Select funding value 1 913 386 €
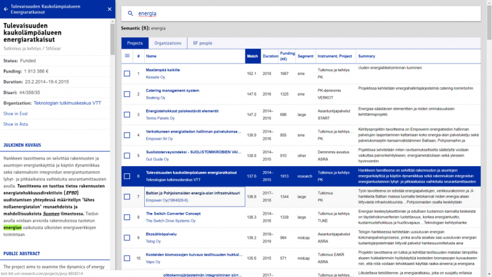This screenshot has width=492, height=277. click(x=36, y=71)
